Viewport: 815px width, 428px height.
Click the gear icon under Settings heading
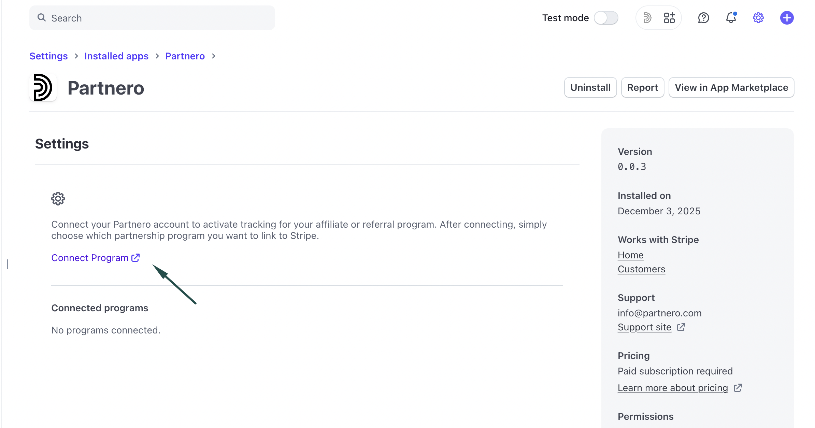coord(58,198)
